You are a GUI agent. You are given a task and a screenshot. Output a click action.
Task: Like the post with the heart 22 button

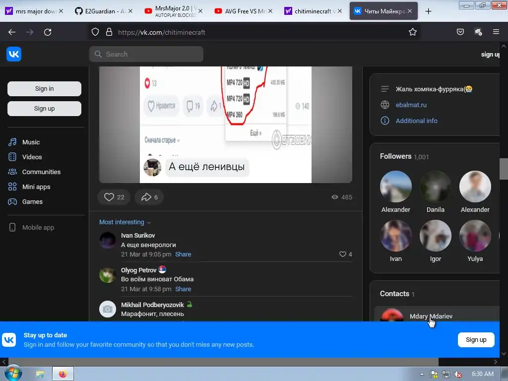114,197
